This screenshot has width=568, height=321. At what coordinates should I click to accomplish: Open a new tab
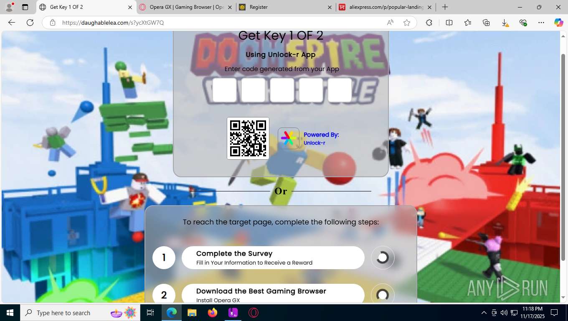click(445, 7)
